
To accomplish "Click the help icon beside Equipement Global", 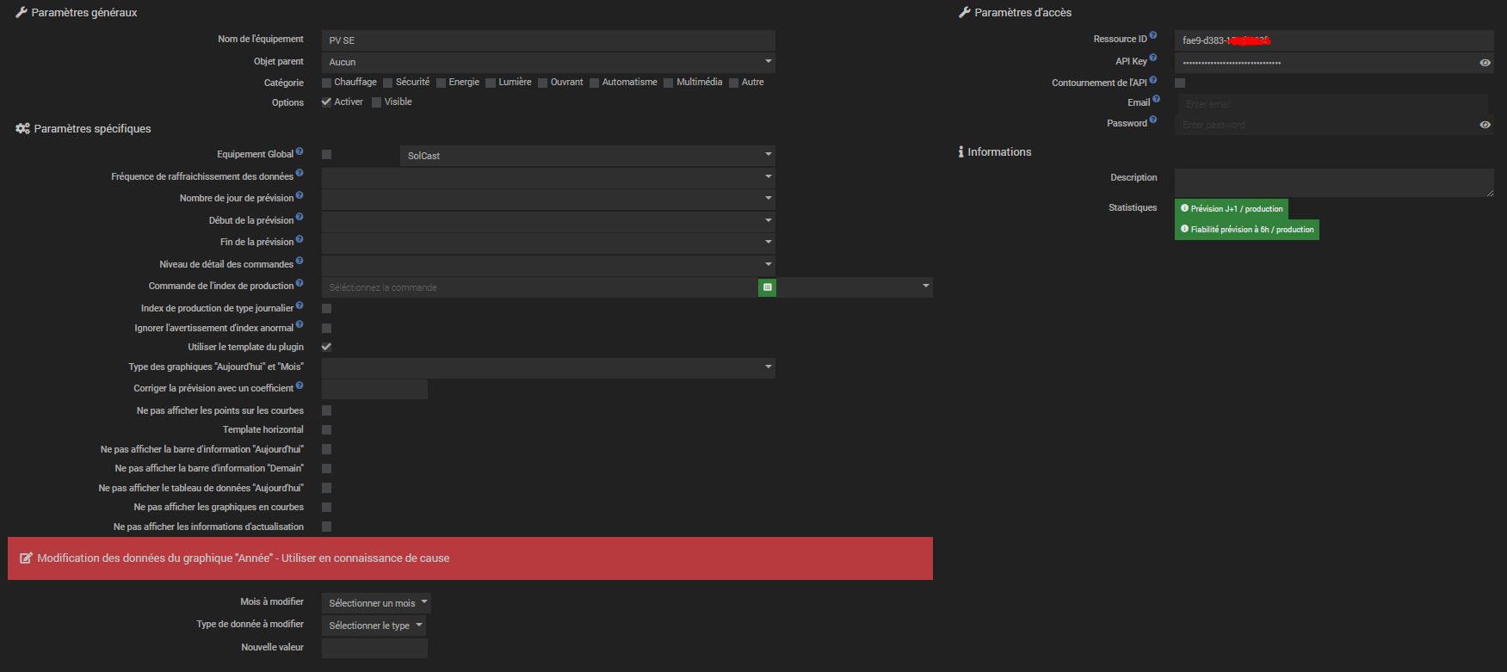I will tap(300, 151).
